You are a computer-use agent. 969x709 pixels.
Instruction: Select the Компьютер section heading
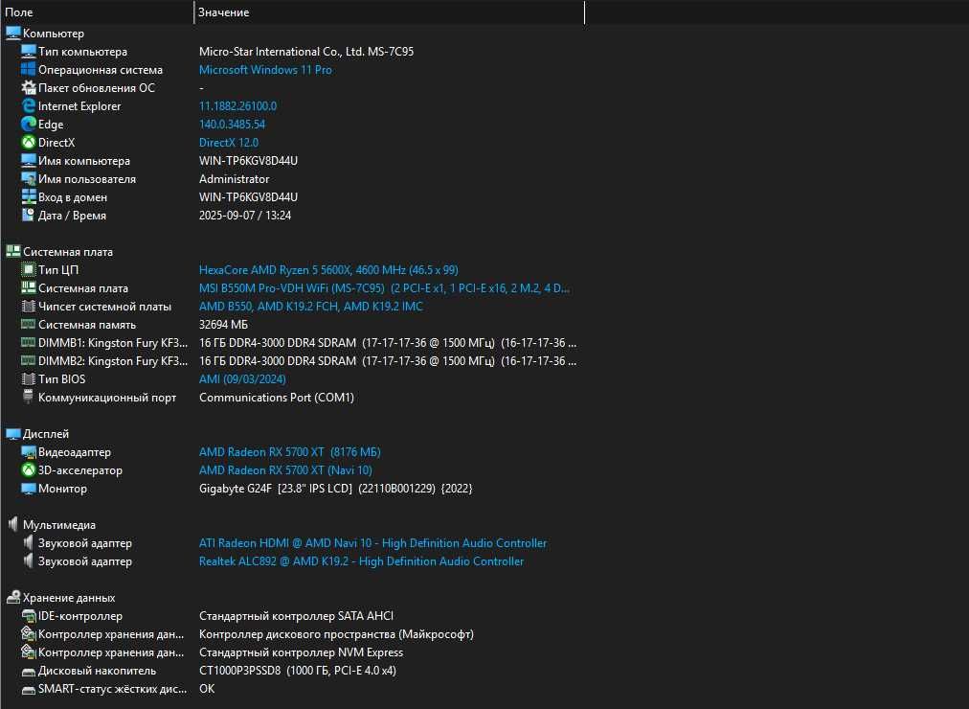[54, 34]
